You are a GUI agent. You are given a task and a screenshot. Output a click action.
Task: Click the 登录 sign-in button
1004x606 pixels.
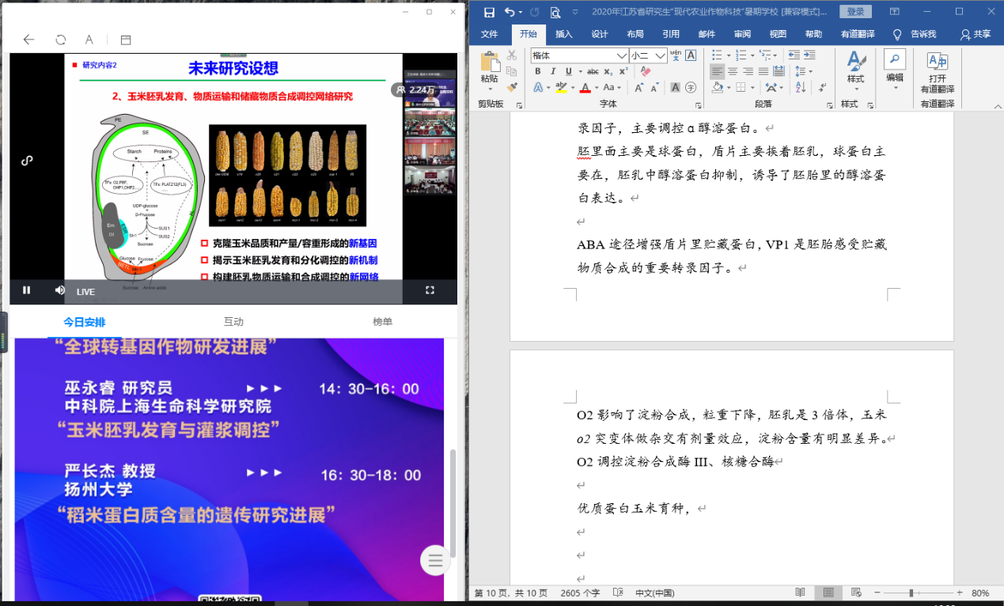coord(855,12)
